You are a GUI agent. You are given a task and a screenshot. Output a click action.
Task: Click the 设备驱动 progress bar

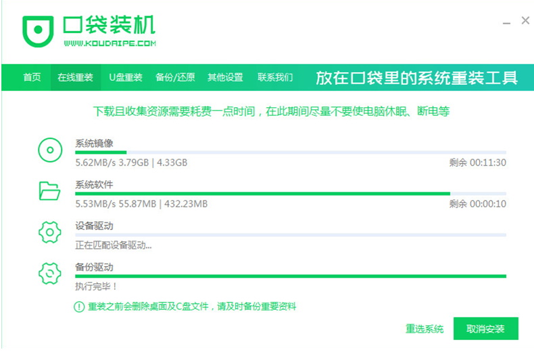pos(290,235)
